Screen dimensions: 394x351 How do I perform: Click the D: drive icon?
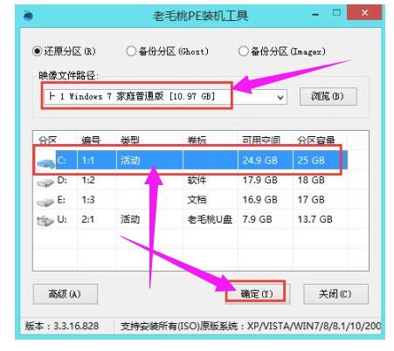pyautogui.click(x=45, y=182)
